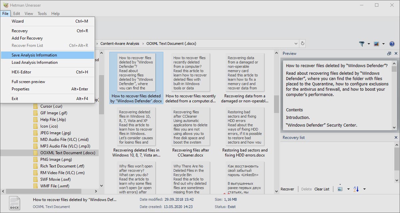This screenshot has height=213, width=400.
Task: Select OOXML Text Document (.docx) tree folder
Action: click(x=68, y=153)
